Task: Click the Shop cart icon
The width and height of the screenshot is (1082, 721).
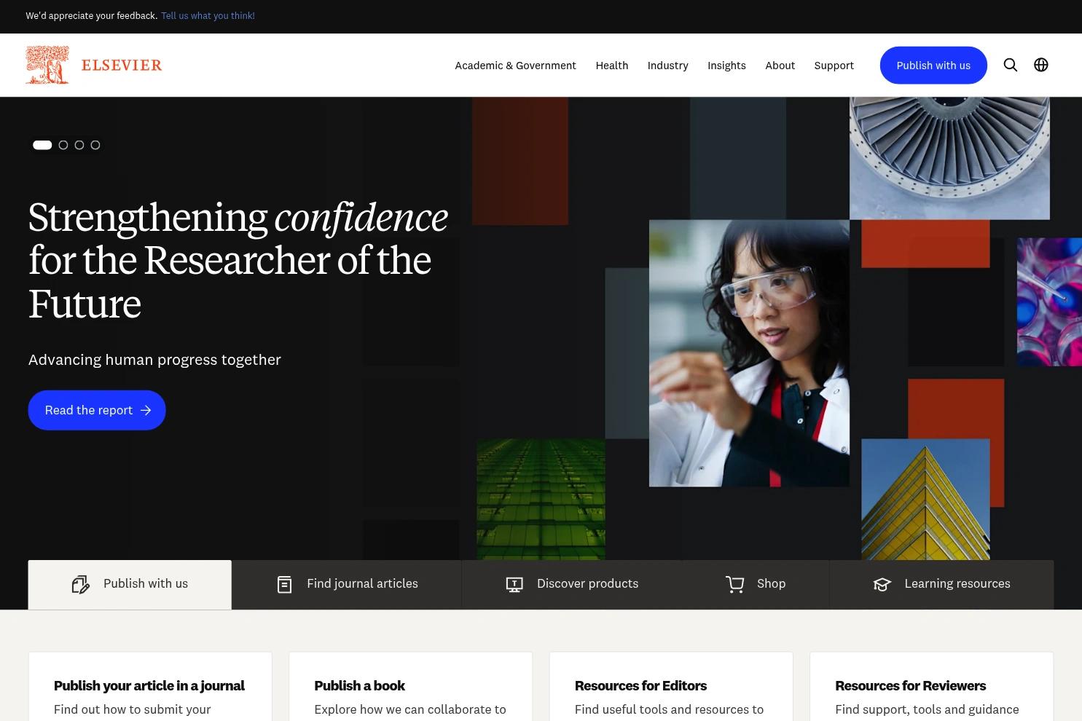Action: (734, 584)
